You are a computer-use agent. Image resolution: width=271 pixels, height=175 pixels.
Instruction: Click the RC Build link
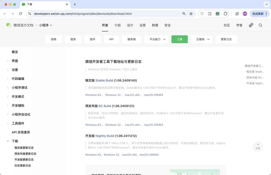click(105, 106)
